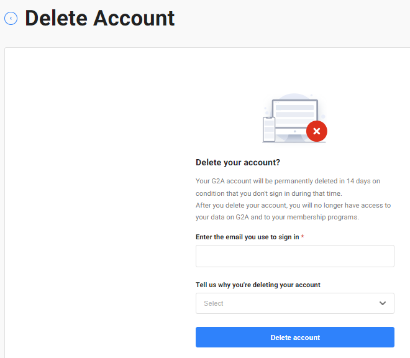Click 'Tell us why you're deleting your account' label
Image resolution: width=410 pixels, height=358 pixels.
pyautogui.click(x=258, y=285)
